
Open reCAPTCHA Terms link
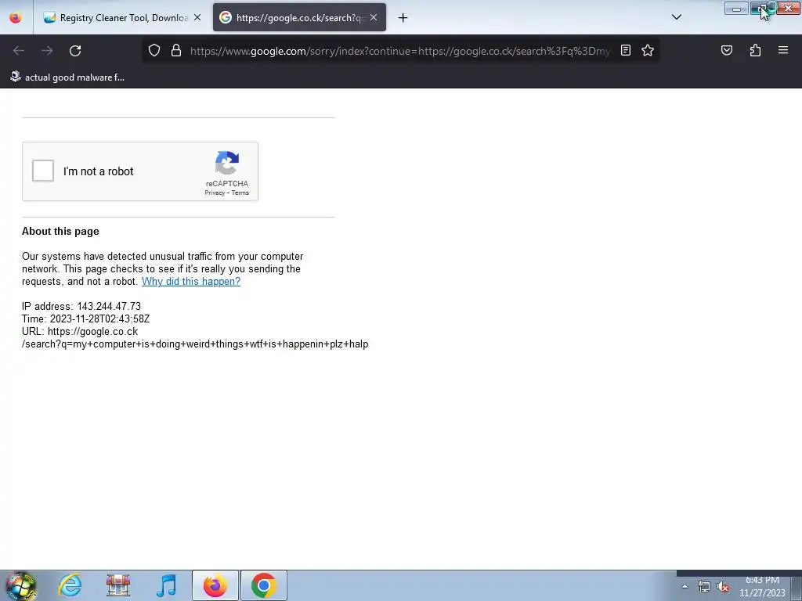pos(240,193)
